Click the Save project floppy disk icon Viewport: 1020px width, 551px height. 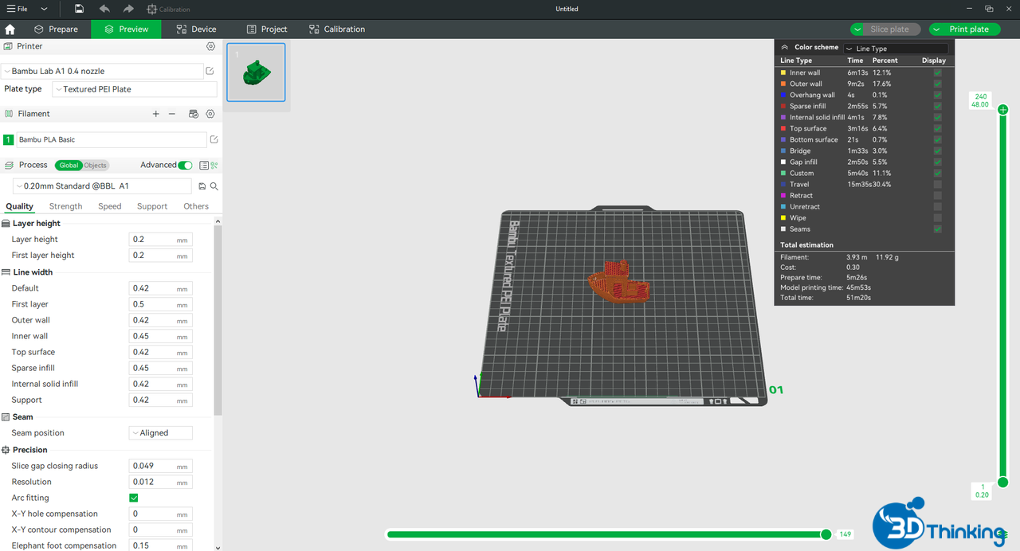coord(79,9)
